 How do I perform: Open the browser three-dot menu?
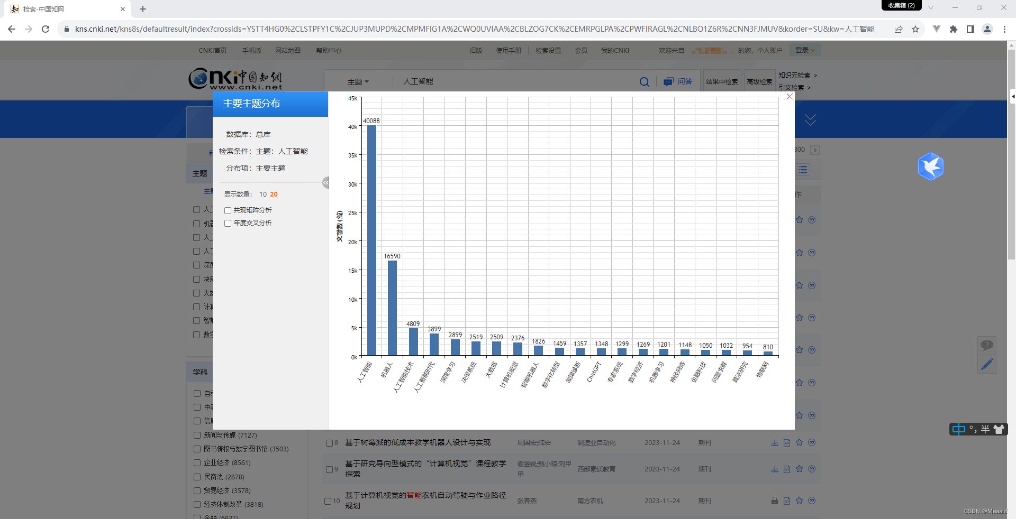tap(1004, 29)
